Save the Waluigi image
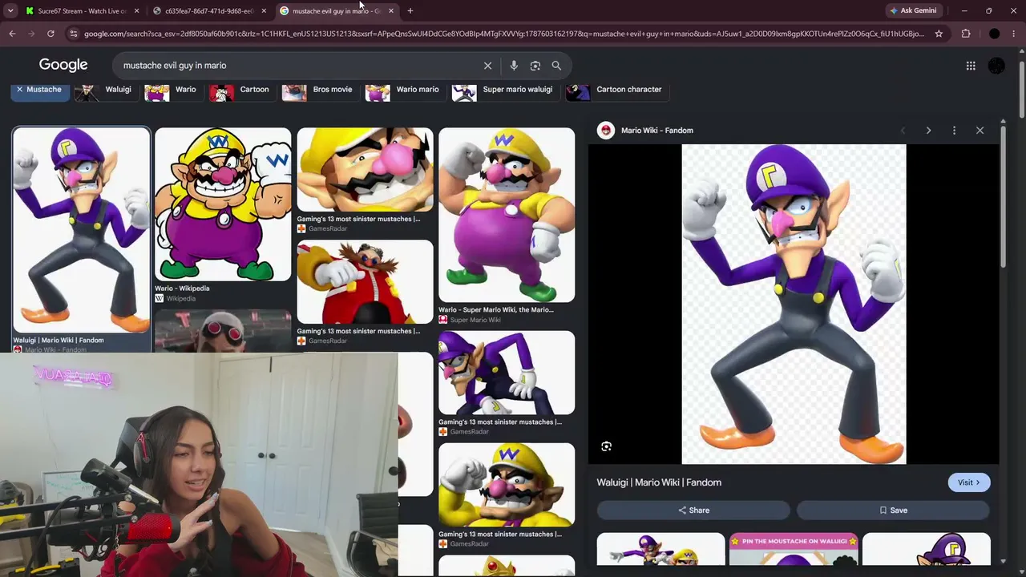The image size is (1026, 577). [x=894, y=510]
